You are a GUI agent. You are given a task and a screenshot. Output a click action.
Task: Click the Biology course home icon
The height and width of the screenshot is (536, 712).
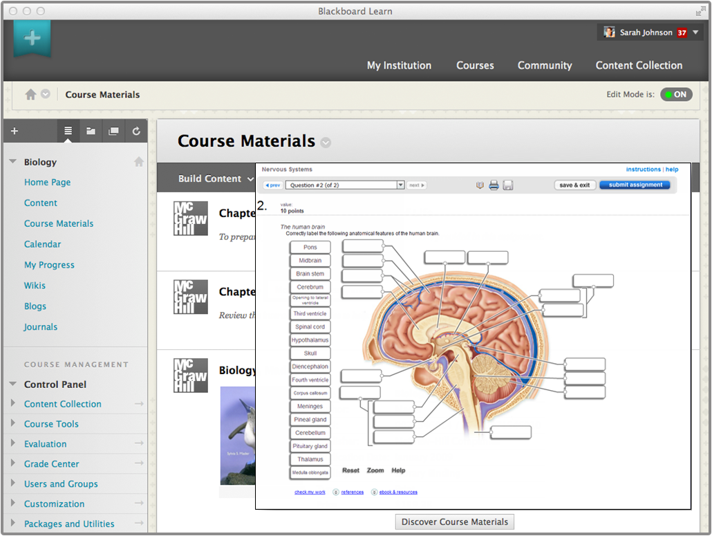click(x=139, y=162)
